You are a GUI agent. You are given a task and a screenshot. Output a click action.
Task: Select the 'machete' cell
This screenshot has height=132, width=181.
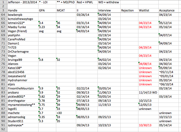(x=23, y=113)
